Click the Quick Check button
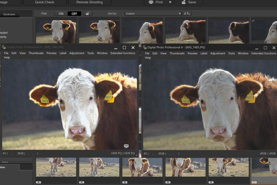Image resolution: width=277 pixels, height=185 pixels. tap(44, 2)
